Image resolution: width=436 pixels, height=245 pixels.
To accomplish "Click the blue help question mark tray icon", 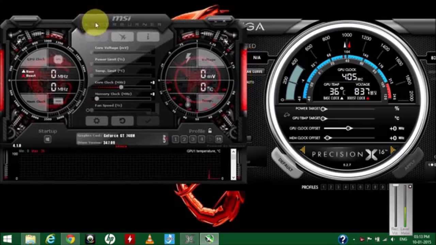I will tap(343, 239).
